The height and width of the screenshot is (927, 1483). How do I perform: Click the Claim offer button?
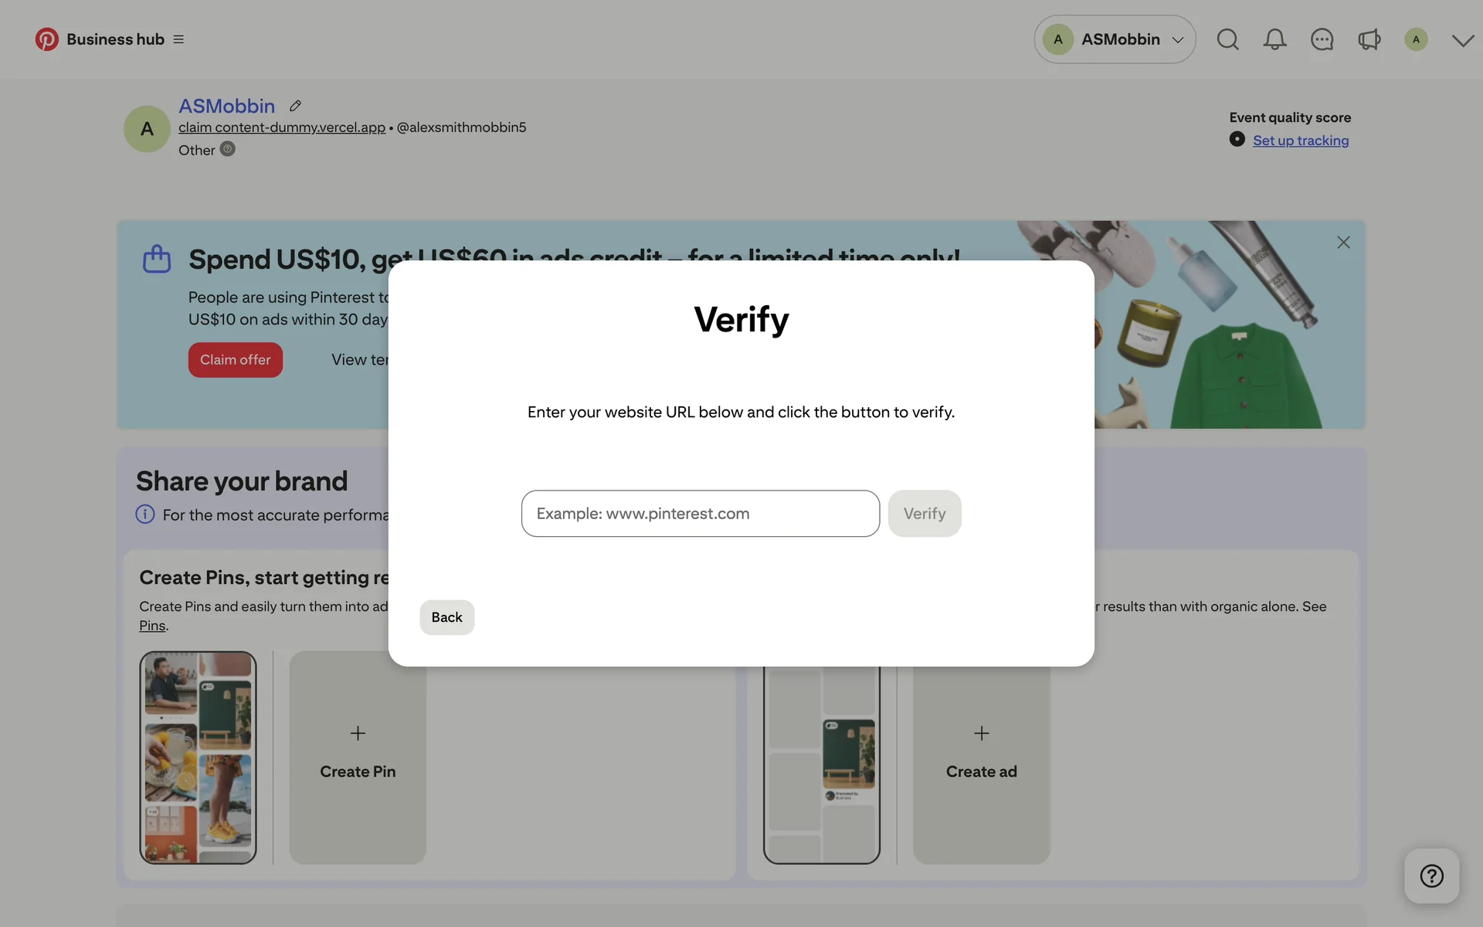tap(236, 360)
